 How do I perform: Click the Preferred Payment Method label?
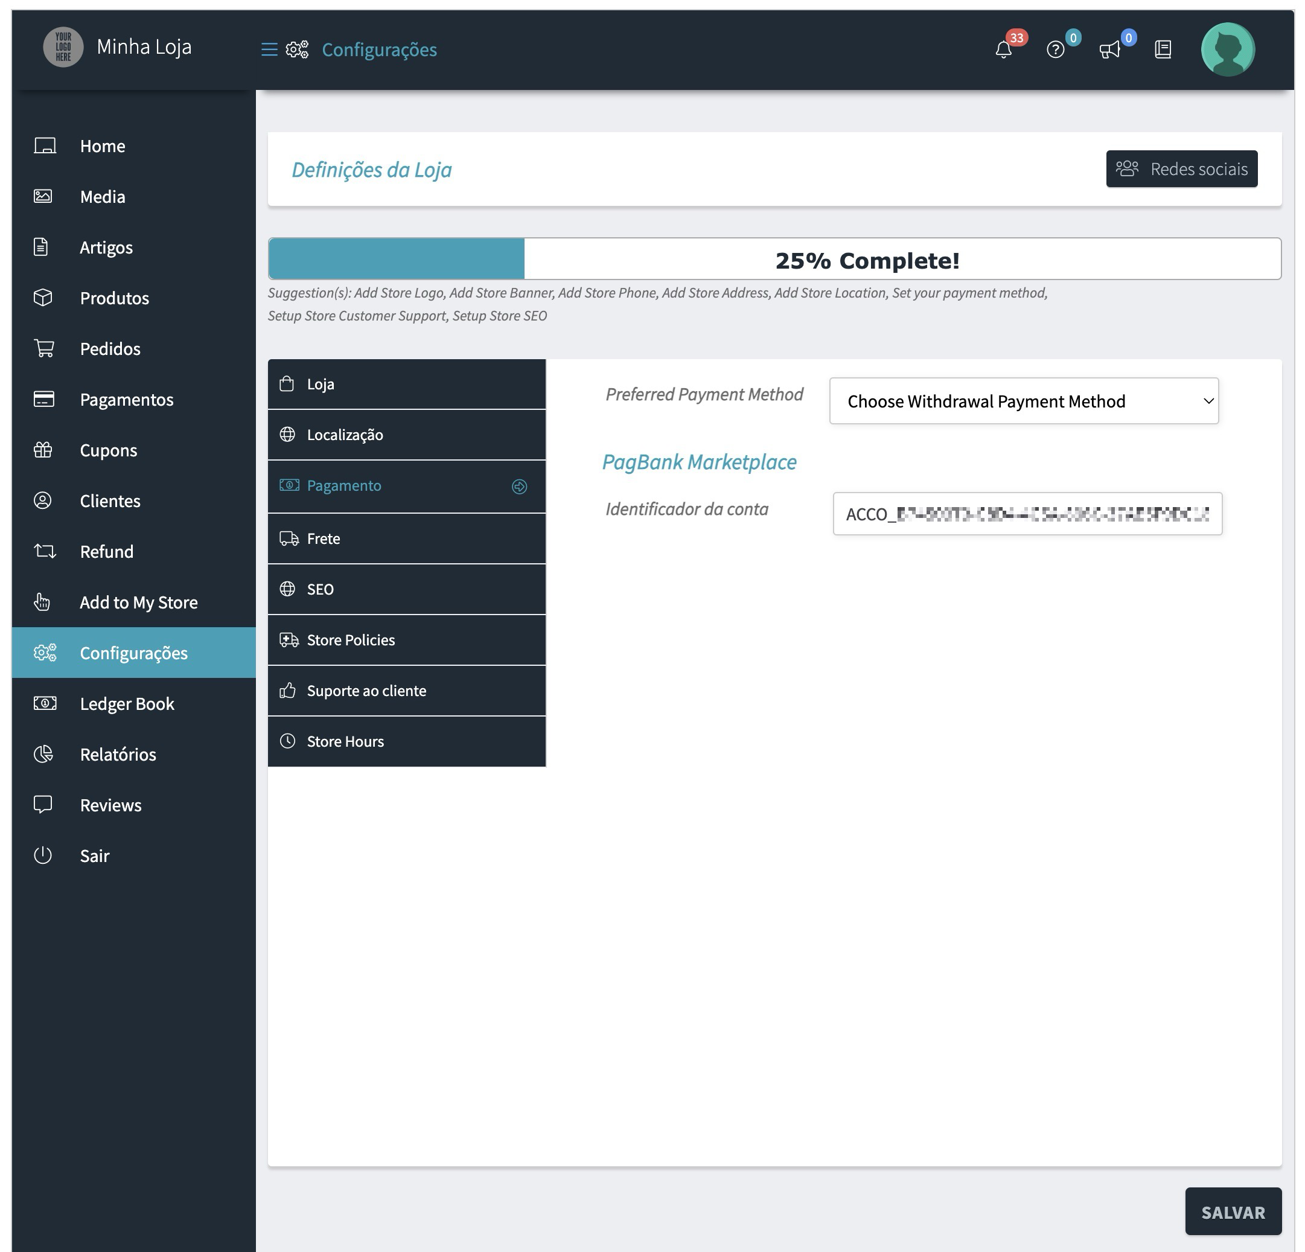(x=704, y=394)
